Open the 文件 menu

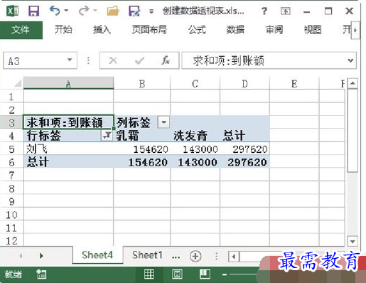click(21, 30)
